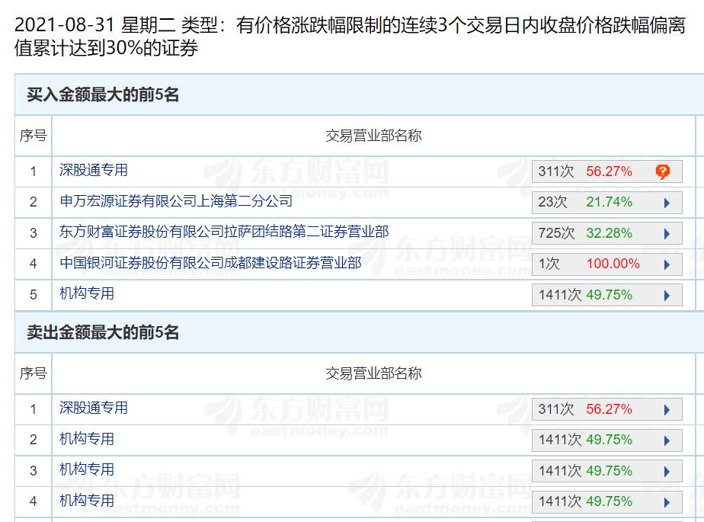Expand arrow in sell row 3 机构专用
Viewport: 704px width, 522px height.
click(x=667, y=471)
